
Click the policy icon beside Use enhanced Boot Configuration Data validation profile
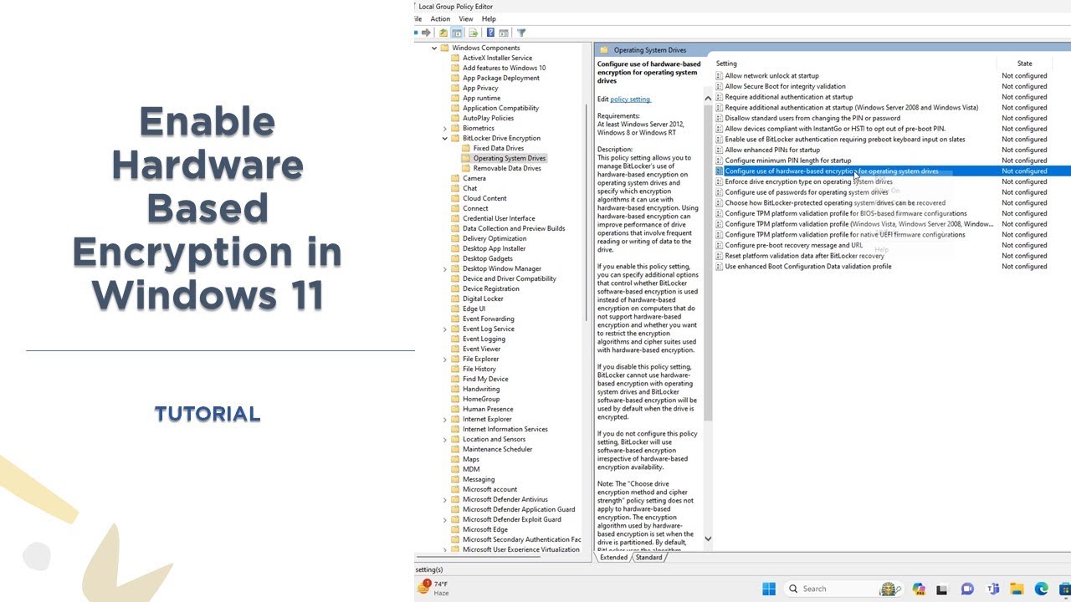(x=719, y=267)
